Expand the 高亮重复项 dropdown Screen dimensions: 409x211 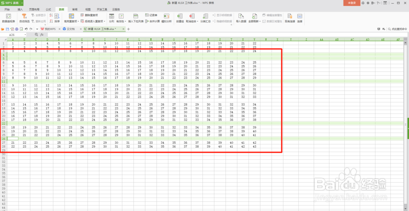click(x=79, y=21)
